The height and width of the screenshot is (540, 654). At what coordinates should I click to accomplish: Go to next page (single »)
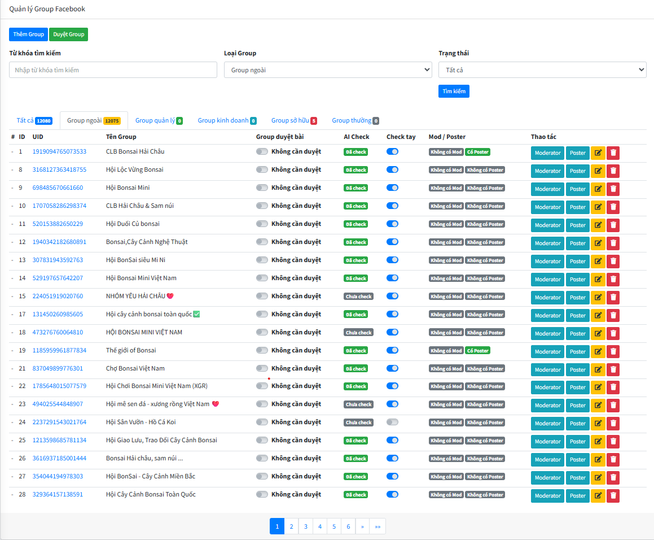tap(362, 526)
